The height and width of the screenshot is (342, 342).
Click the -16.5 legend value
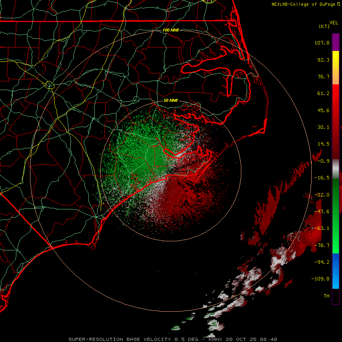pyautogui.click(x=322, y=178)
